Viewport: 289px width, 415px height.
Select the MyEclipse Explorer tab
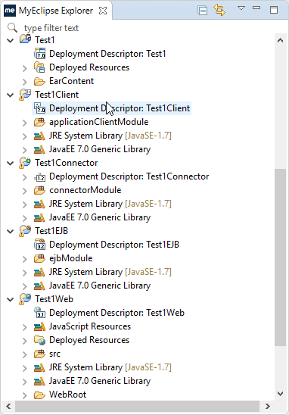[56, 11]
